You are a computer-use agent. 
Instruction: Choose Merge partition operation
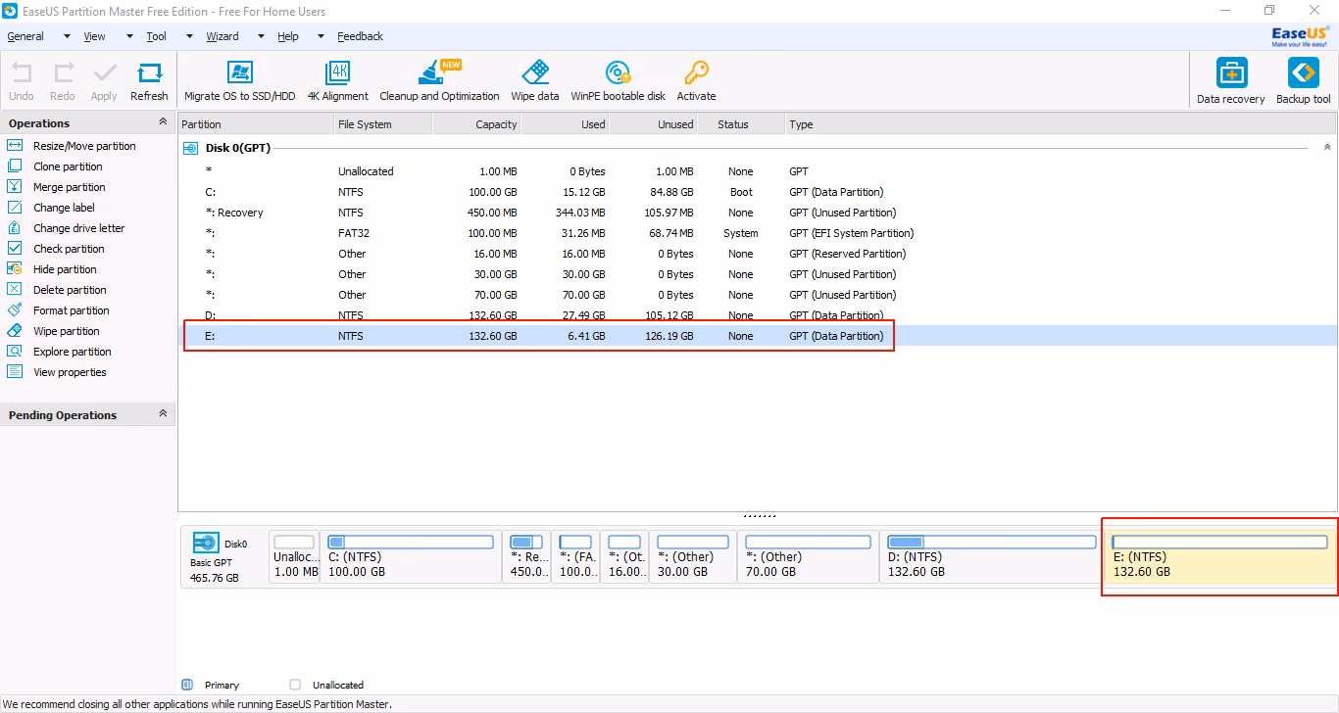point(69,187)
